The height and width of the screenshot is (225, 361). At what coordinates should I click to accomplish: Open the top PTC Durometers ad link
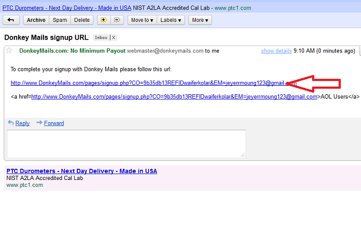point(67,8)
